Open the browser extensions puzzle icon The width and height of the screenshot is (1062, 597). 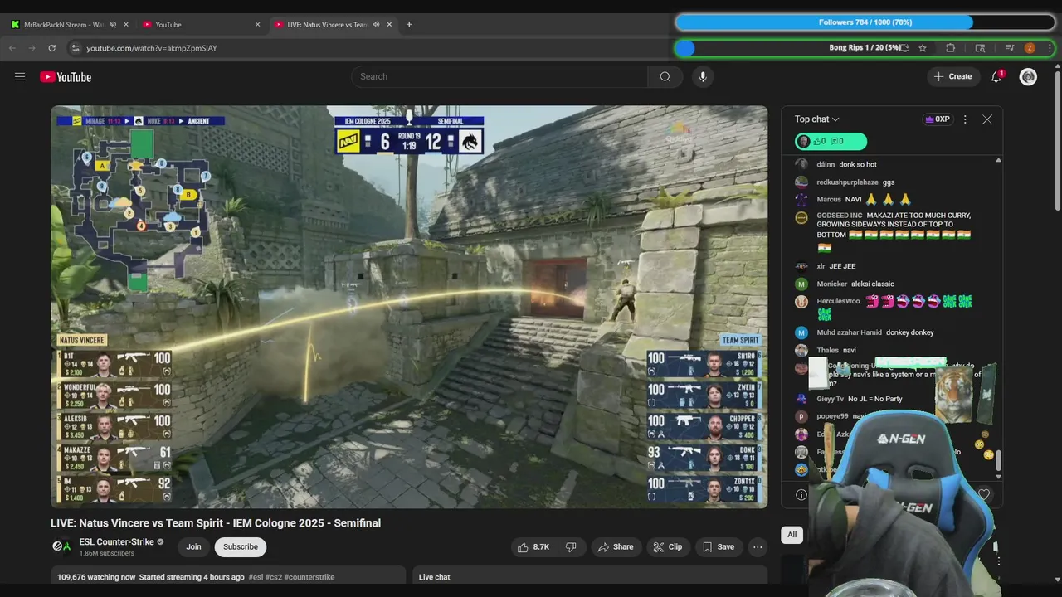click(x=951, y=48)
